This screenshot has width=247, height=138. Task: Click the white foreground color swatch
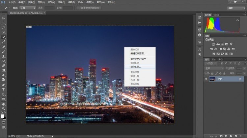click(x=3, y=116)
